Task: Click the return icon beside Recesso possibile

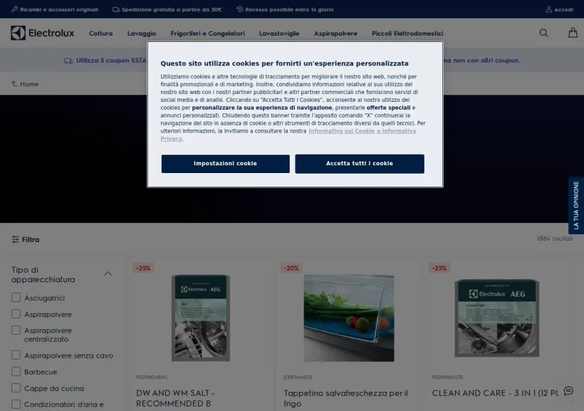Action: [x=240, y=9]
